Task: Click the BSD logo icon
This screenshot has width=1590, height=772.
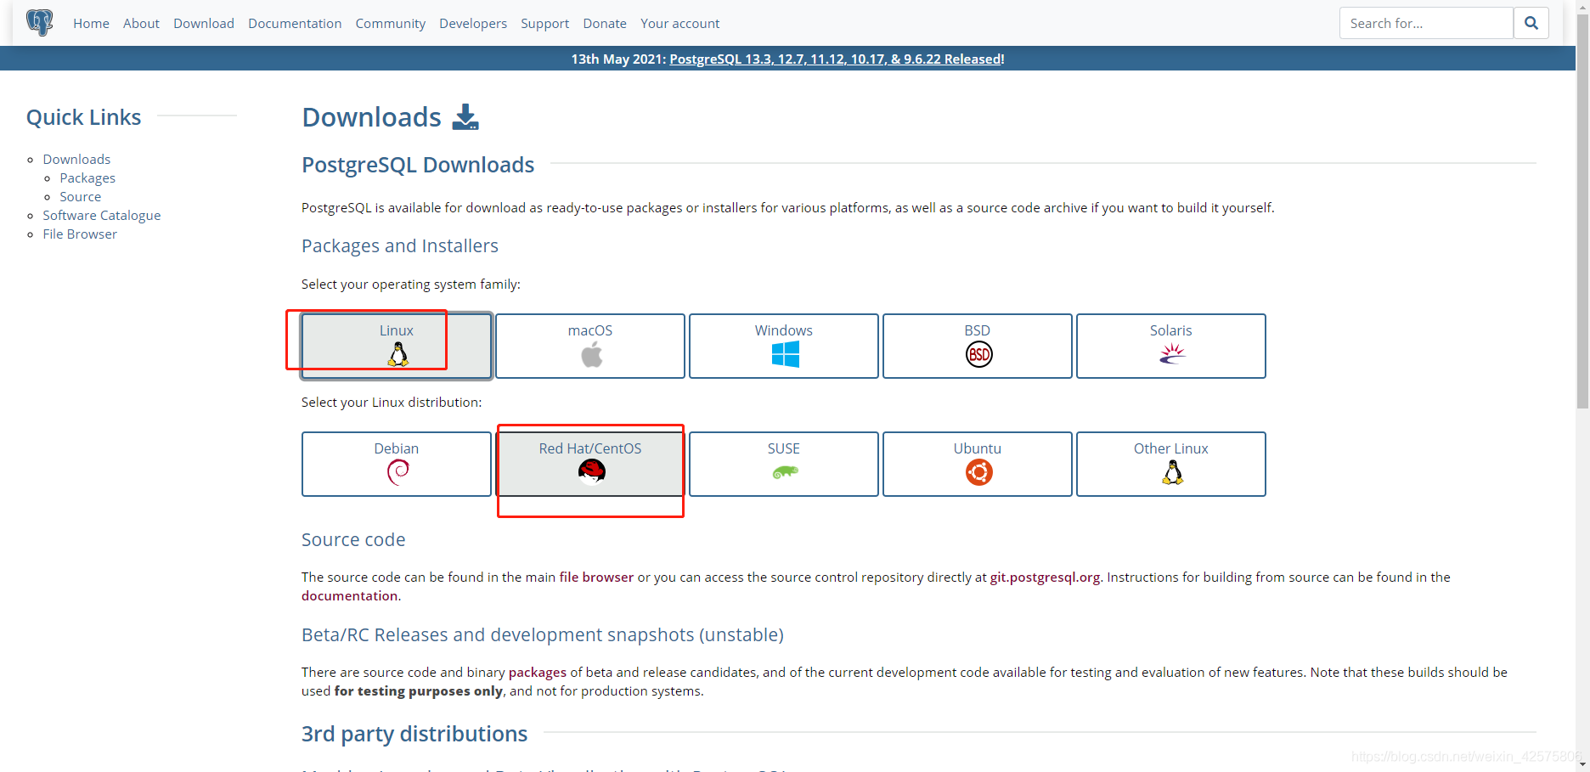Action: coord(978,354)
